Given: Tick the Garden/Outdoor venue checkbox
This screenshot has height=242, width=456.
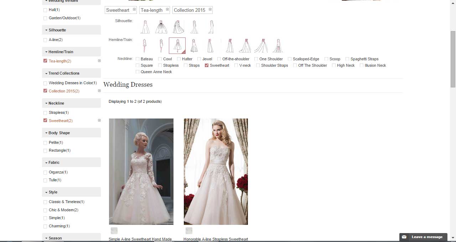Looking at the screenshot, I should (x=45, y=18).
